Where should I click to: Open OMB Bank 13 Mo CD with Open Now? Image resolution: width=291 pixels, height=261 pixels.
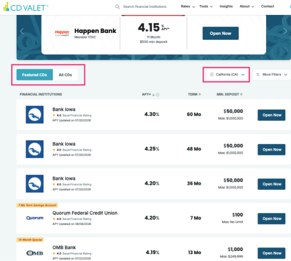tap(271, 253)
